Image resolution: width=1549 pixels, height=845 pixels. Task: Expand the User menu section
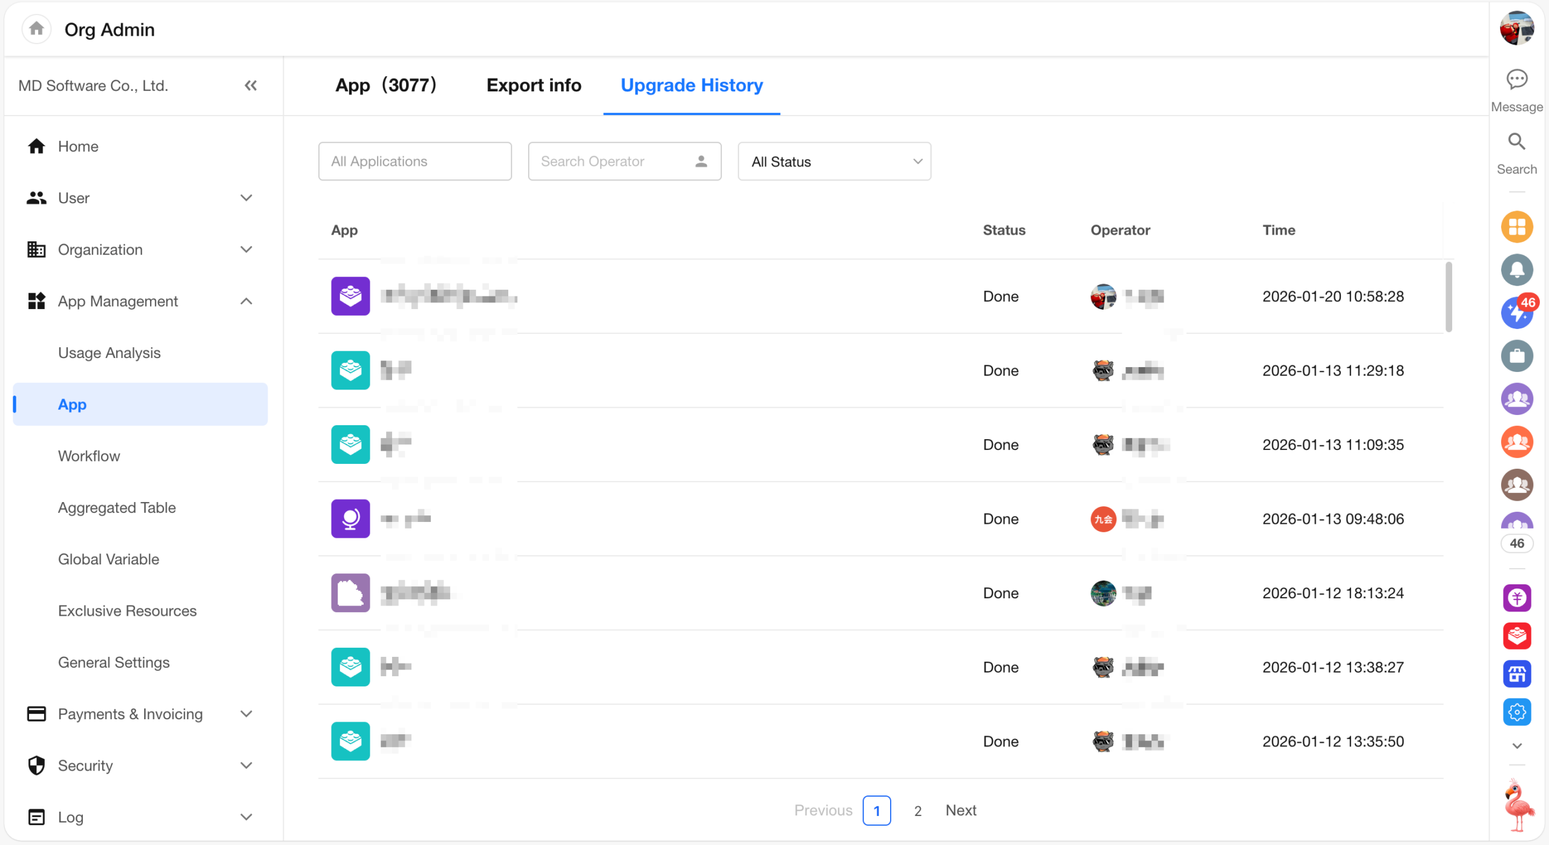[246, 198]
